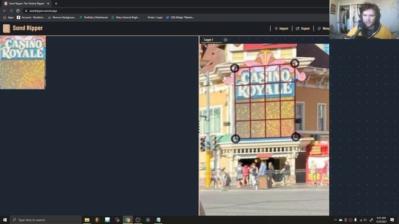Viewport: 399px width, 224px height.
Task: Click the Sand Ripper logo icon
Action: 6,29
